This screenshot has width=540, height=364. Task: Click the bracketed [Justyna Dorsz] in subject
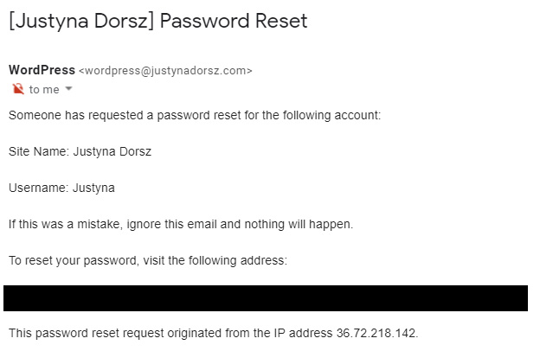click(x=81, y=21)
